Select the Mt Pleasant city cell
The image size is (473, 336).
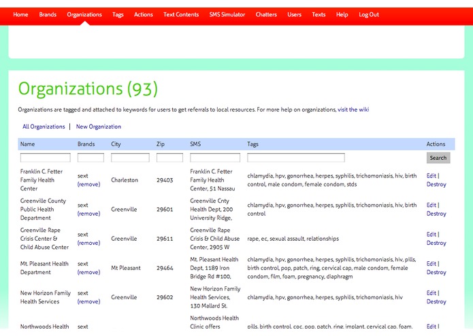pyautogui.click(x=126, y=267)
